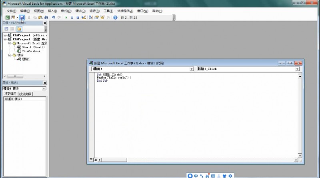
Task: Toggle folders view in project panel
Action: pos(19,29)
